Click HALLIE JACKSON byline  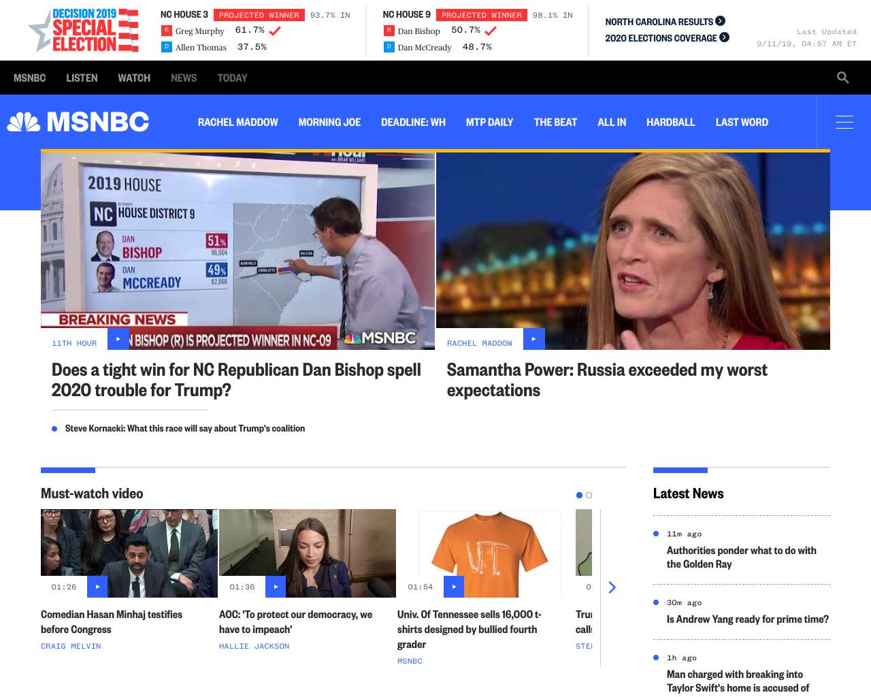[x=254, y=646]
